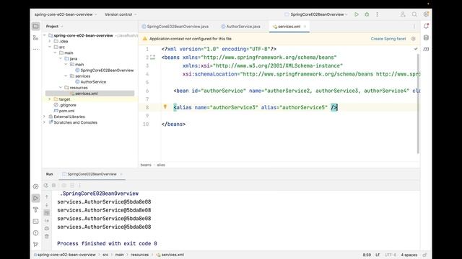The height and width of the screenshot is (259, 462).
Task: Open the UTF-8 file encoding selector
Action: [x=391, y=255]
